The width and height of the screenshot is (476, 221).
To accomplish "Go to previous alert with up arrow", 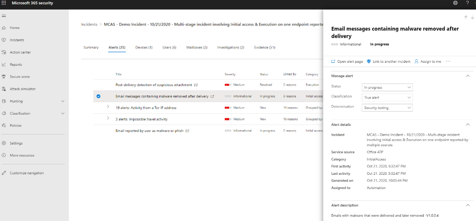I will tap(466, 17).
